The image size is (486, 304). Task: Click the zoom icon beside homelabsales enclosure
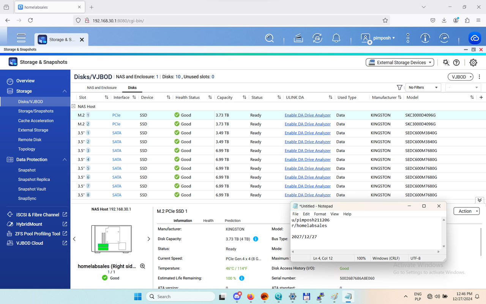click(x=142, y=266)
